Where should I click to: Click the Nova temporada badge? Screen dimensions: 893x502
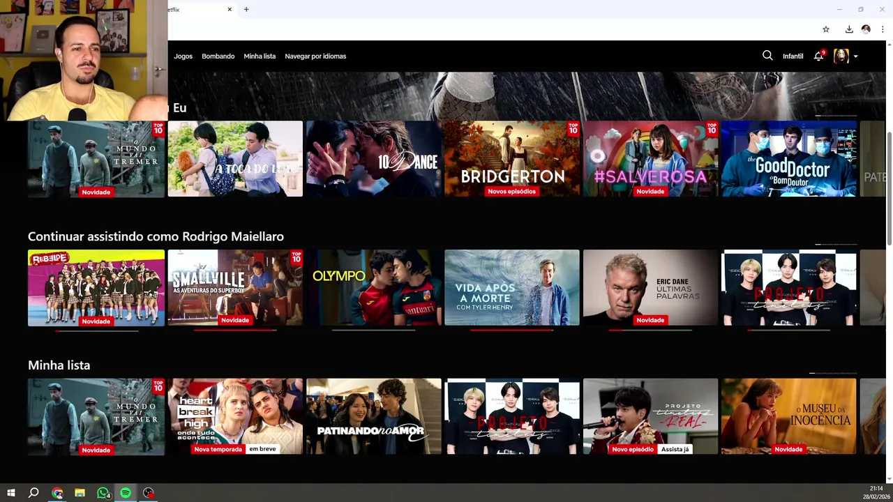coord(218,449)
